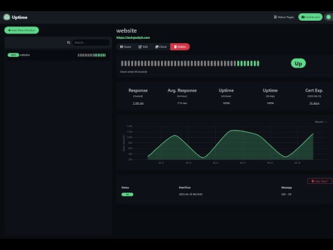Open the monitor URL link
Screen dimensions: 333x250
(133, 37)
